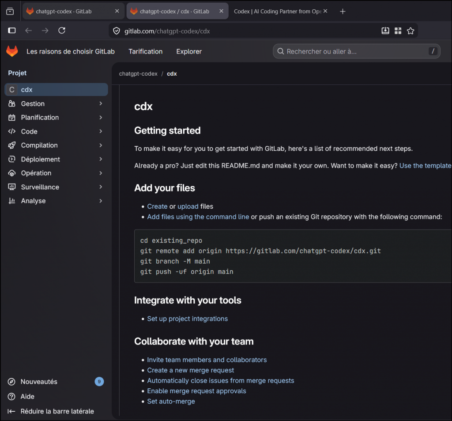Viewport: 452px width, 421px height.
Task: Open 'Invite team members and collaborators' link
Action: pos(207,360)
